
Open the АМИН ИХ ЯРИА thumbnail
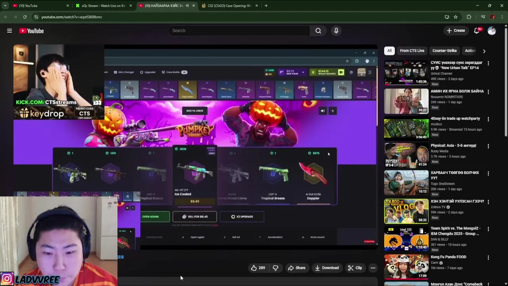pyautogui.click(x=406, y=101)
